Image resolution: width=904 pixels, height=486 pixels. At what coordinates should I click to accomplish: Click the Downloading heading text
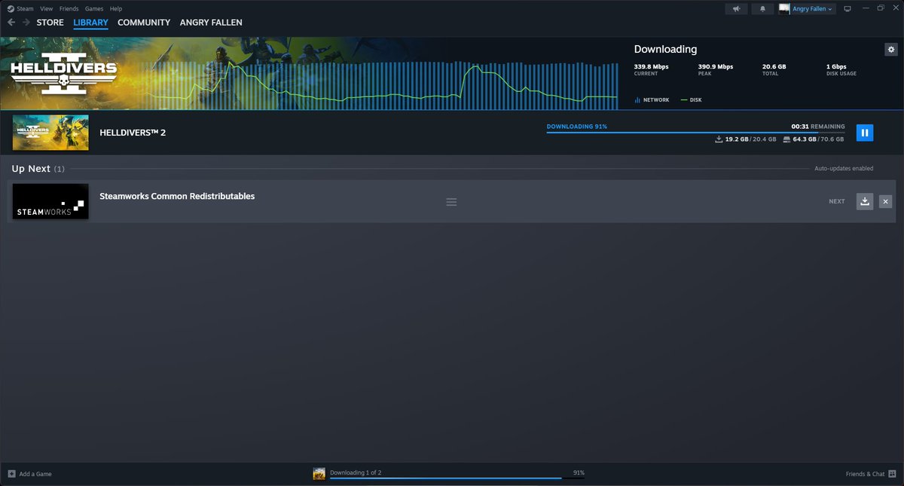click(665, 49)
